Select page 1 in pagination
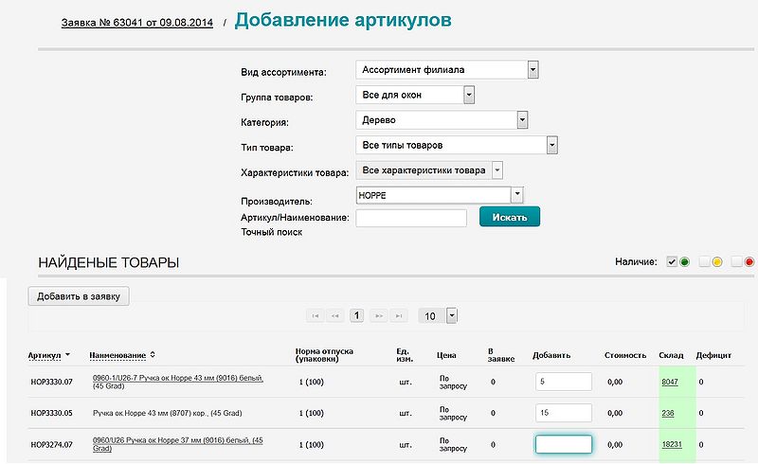 pyautogui.click(x=357, y=315)
